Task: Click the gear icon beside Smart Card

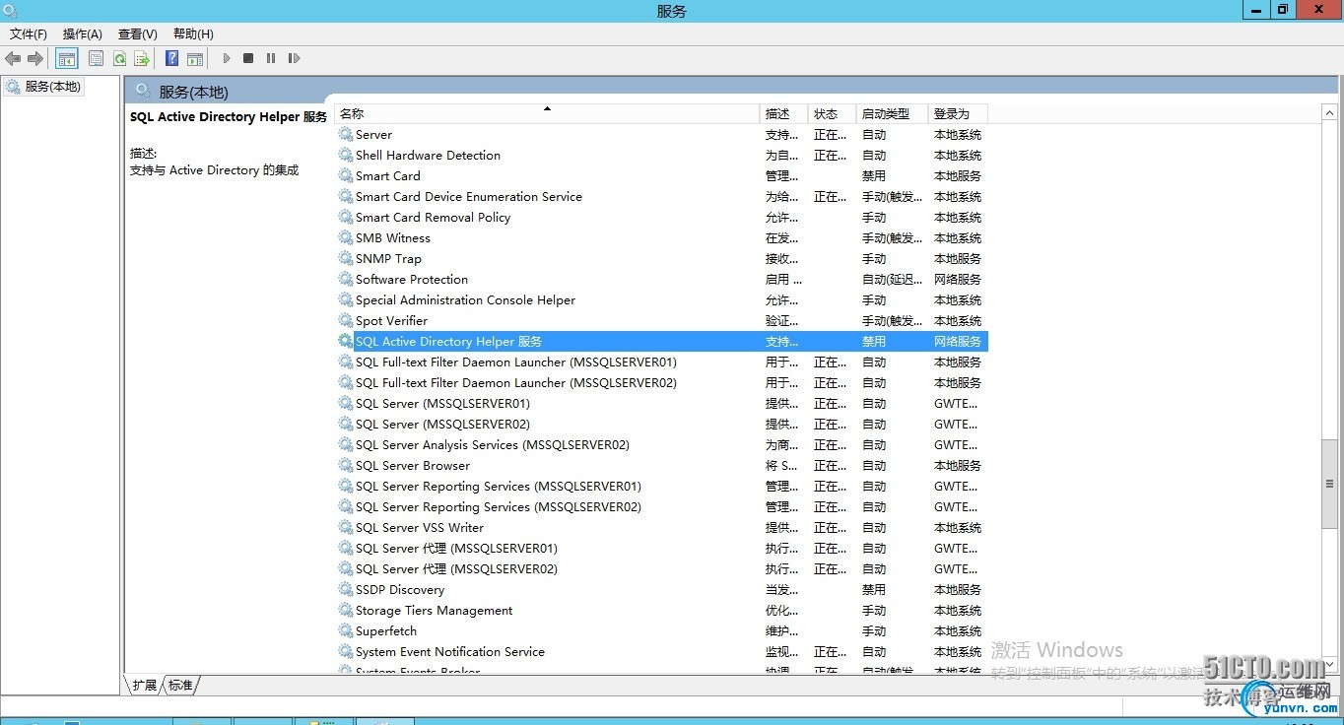Action: point(346,176)
